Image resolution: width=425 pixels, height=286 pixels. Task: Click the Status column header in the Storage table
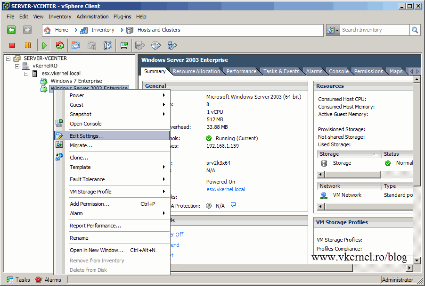[x=397, y=154]
